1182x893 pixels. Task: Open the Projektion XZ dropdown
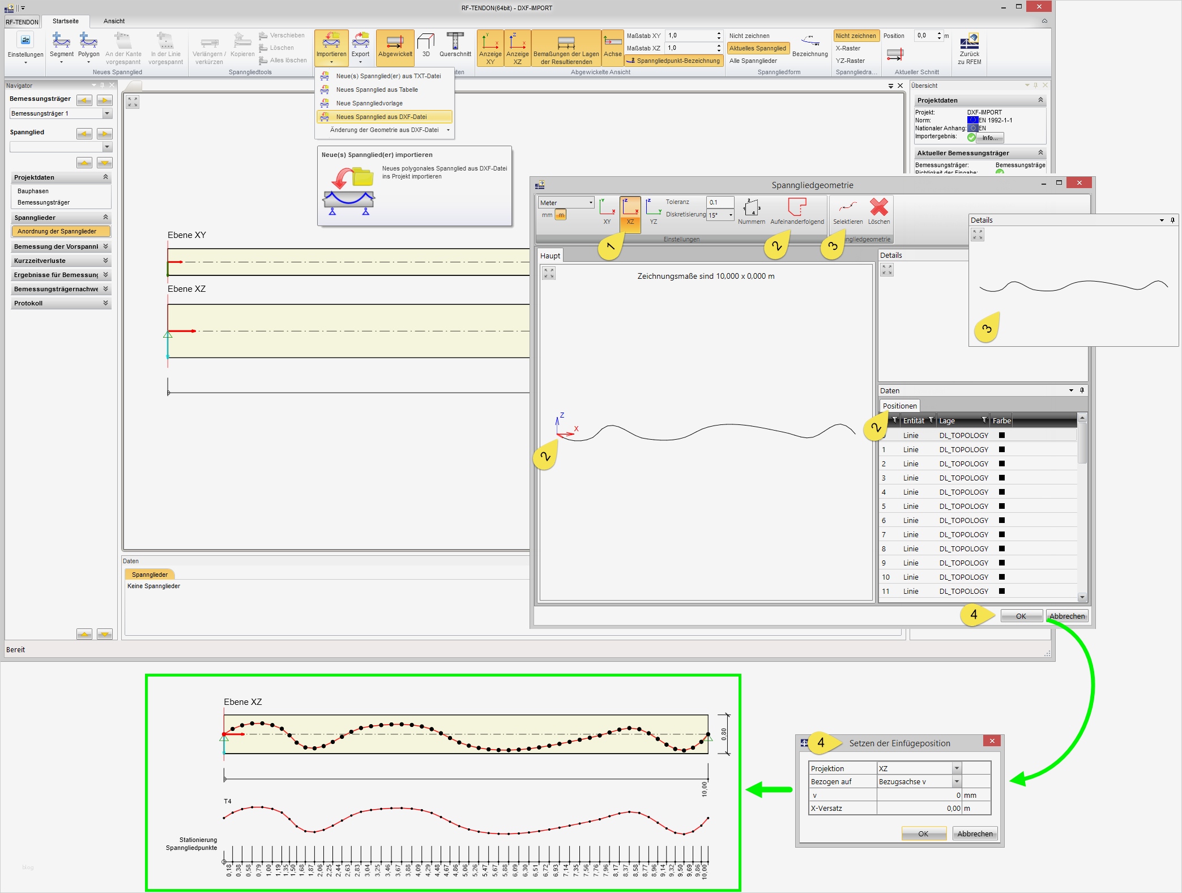[x=957, y=768]
